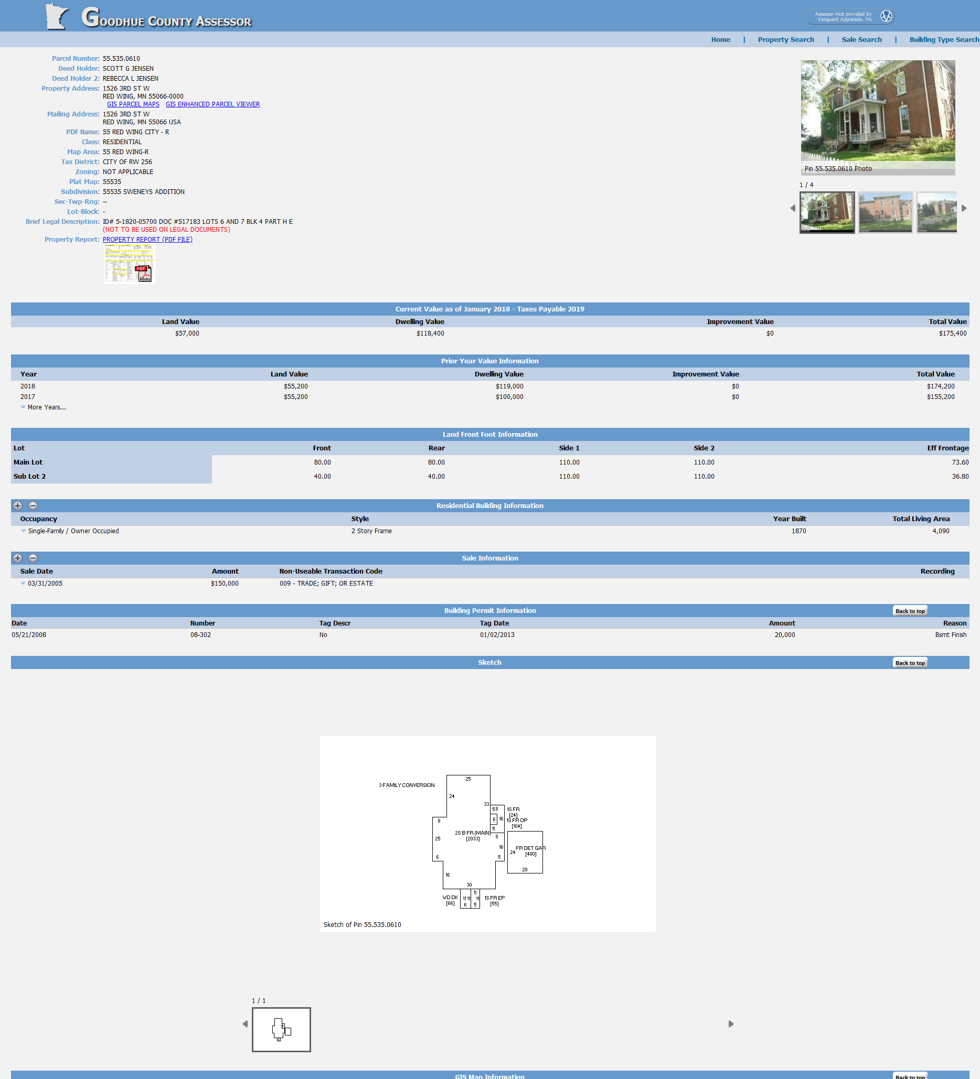Open Building Type Search navigation item

(944, 40)
